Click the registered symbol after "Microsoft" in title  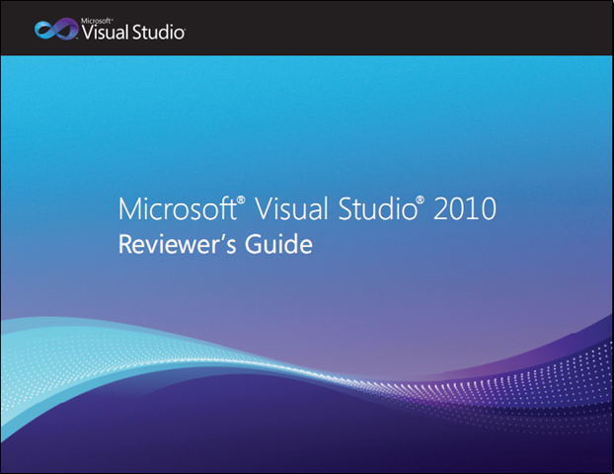click(238, 201)
